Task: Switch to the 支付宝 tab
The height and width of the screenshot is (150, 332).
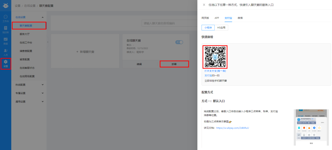Action: click(x=228, y=18)
